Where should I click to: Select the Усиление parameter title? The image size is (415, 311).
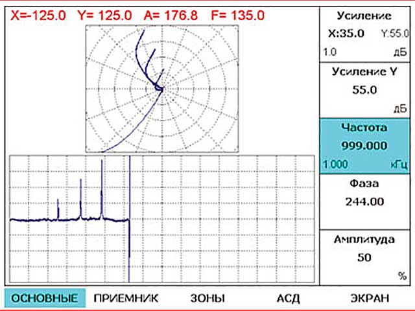click(x=364, y=16)
